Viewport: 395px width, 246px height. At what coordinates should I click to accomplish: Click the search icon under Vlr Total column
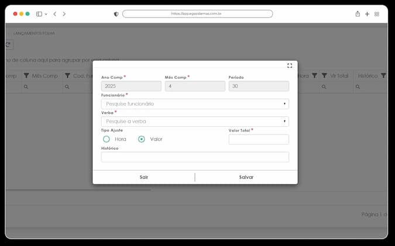coord(324,87)
